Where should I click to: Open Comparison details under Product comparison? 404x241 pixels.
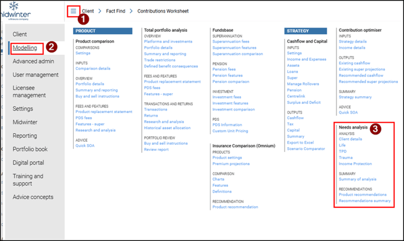pyautogui.click(x=93, y=69)
